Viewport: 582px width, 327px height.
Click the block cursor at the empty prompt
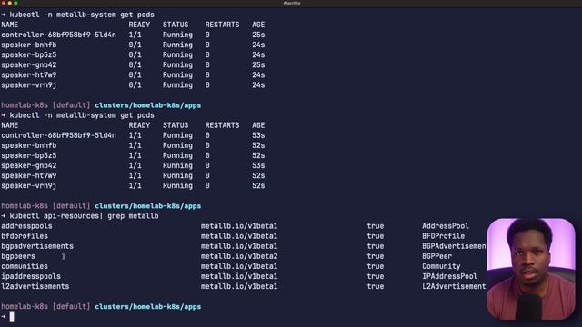(12, 316)
